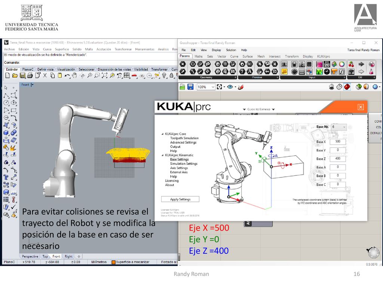Click the padlock lock icon
The image size is (383, 287).
(x=171, y=75)
